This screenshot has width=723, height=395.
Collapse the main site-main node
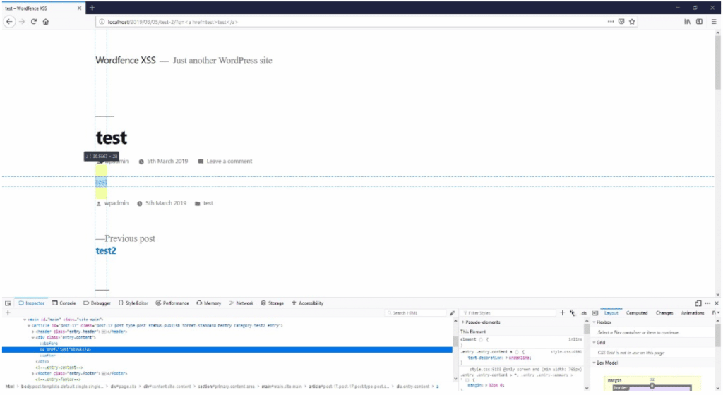(25, 320)
